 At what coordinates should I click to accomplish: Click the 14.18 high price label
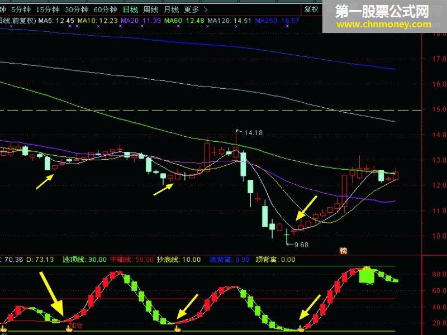[x=254, y=133]
